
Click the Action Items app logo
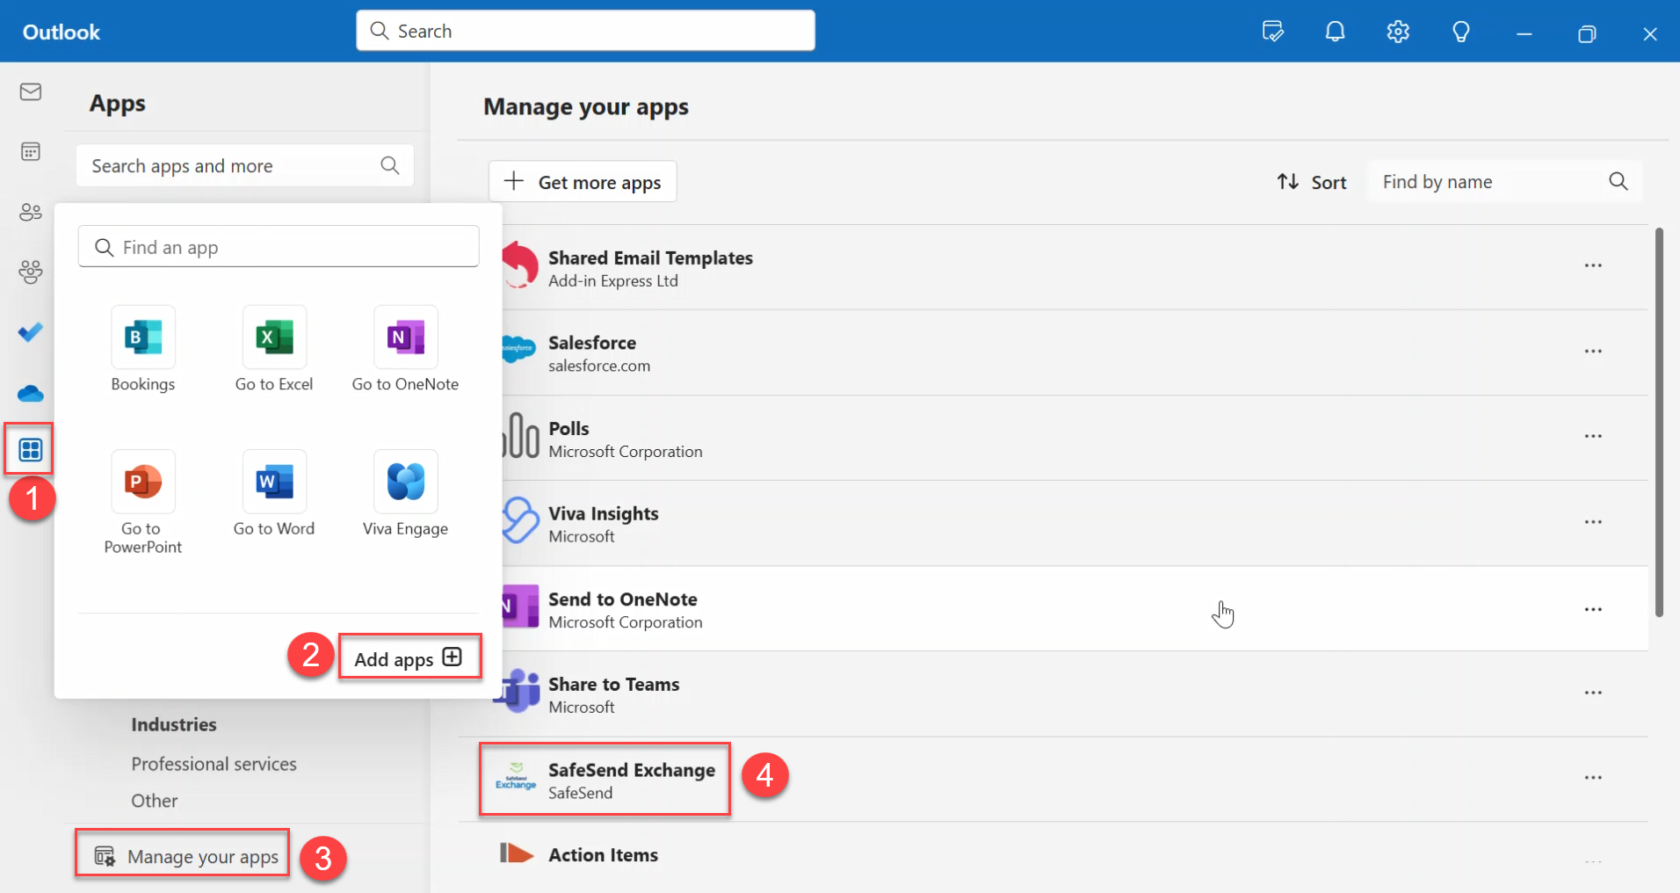[x=517, y=853]
